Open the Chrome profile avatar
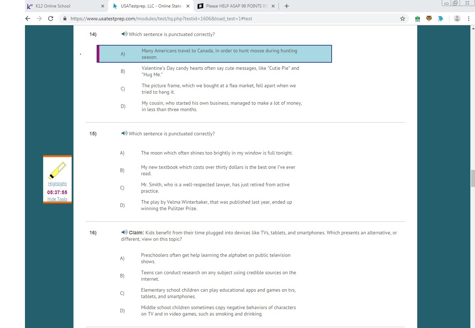This screenshot has height=328, width=475. coord(457,19)
